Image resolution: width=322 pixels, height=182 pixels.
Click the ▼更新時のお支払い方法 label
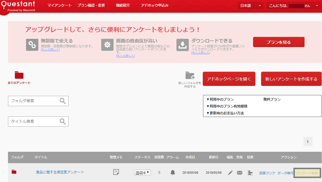pyautogui.click(x=225, y=113)
